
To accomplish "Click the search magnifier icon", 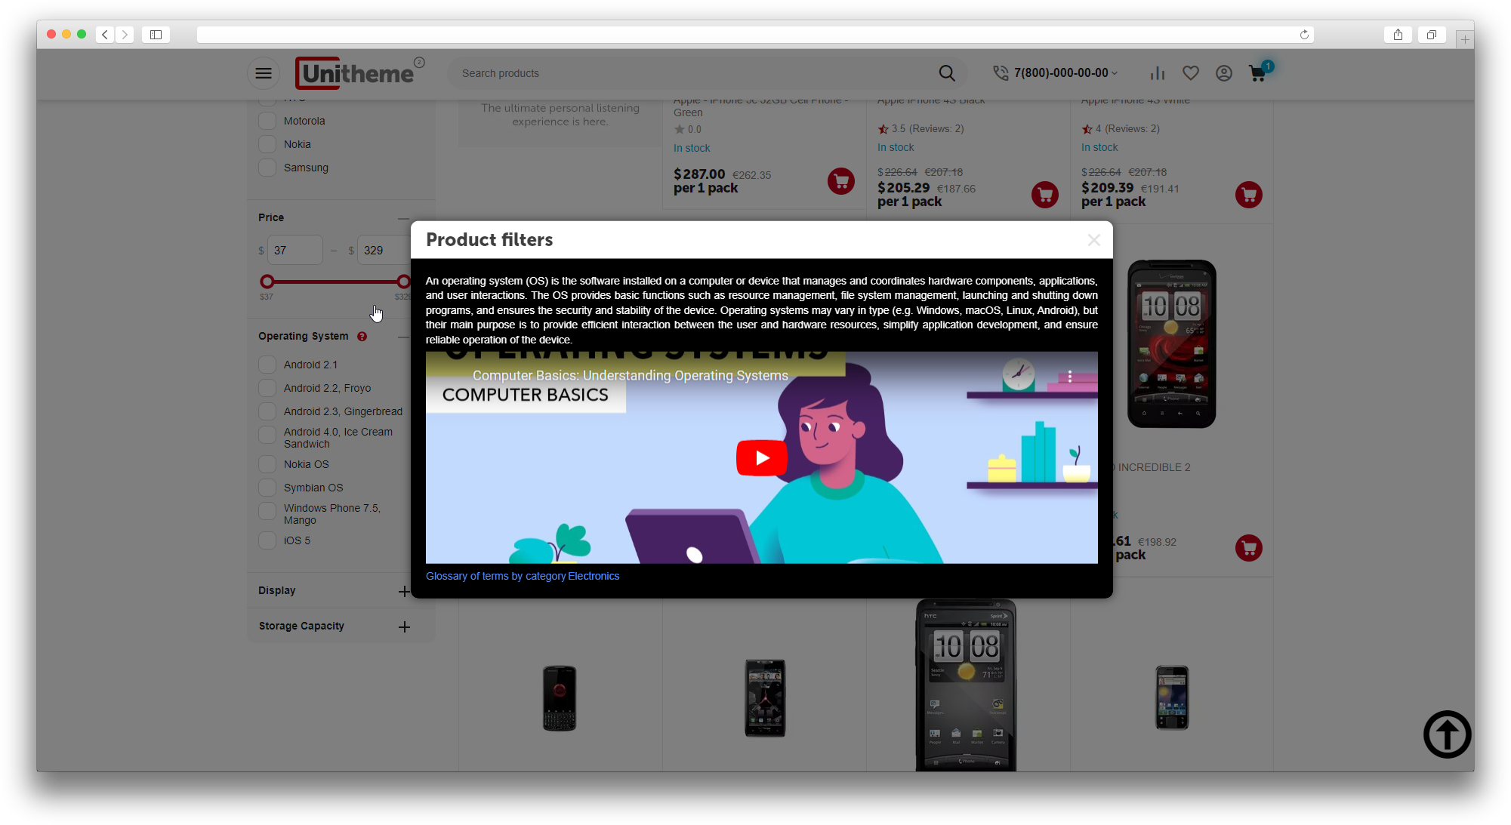I will coord(946,73).
